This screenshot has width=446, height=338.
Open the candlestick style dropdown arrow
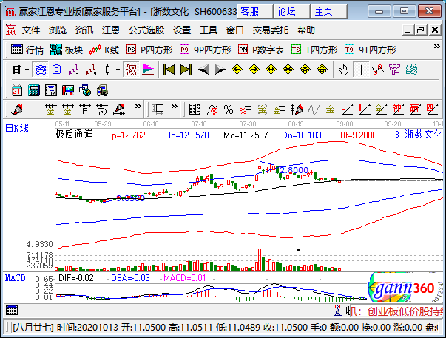(118, 70)
